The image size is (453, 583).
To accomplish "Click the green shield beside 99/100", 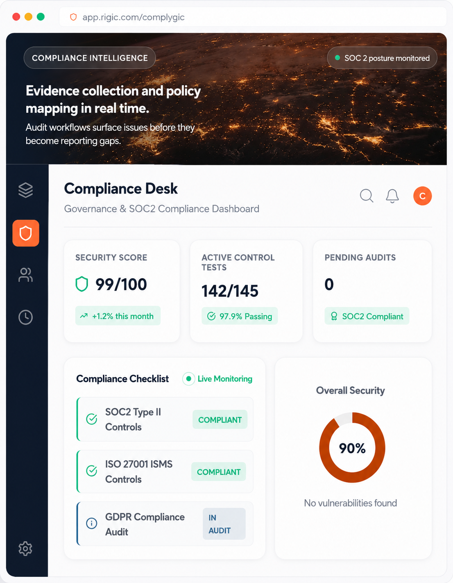I will (82, 284).
